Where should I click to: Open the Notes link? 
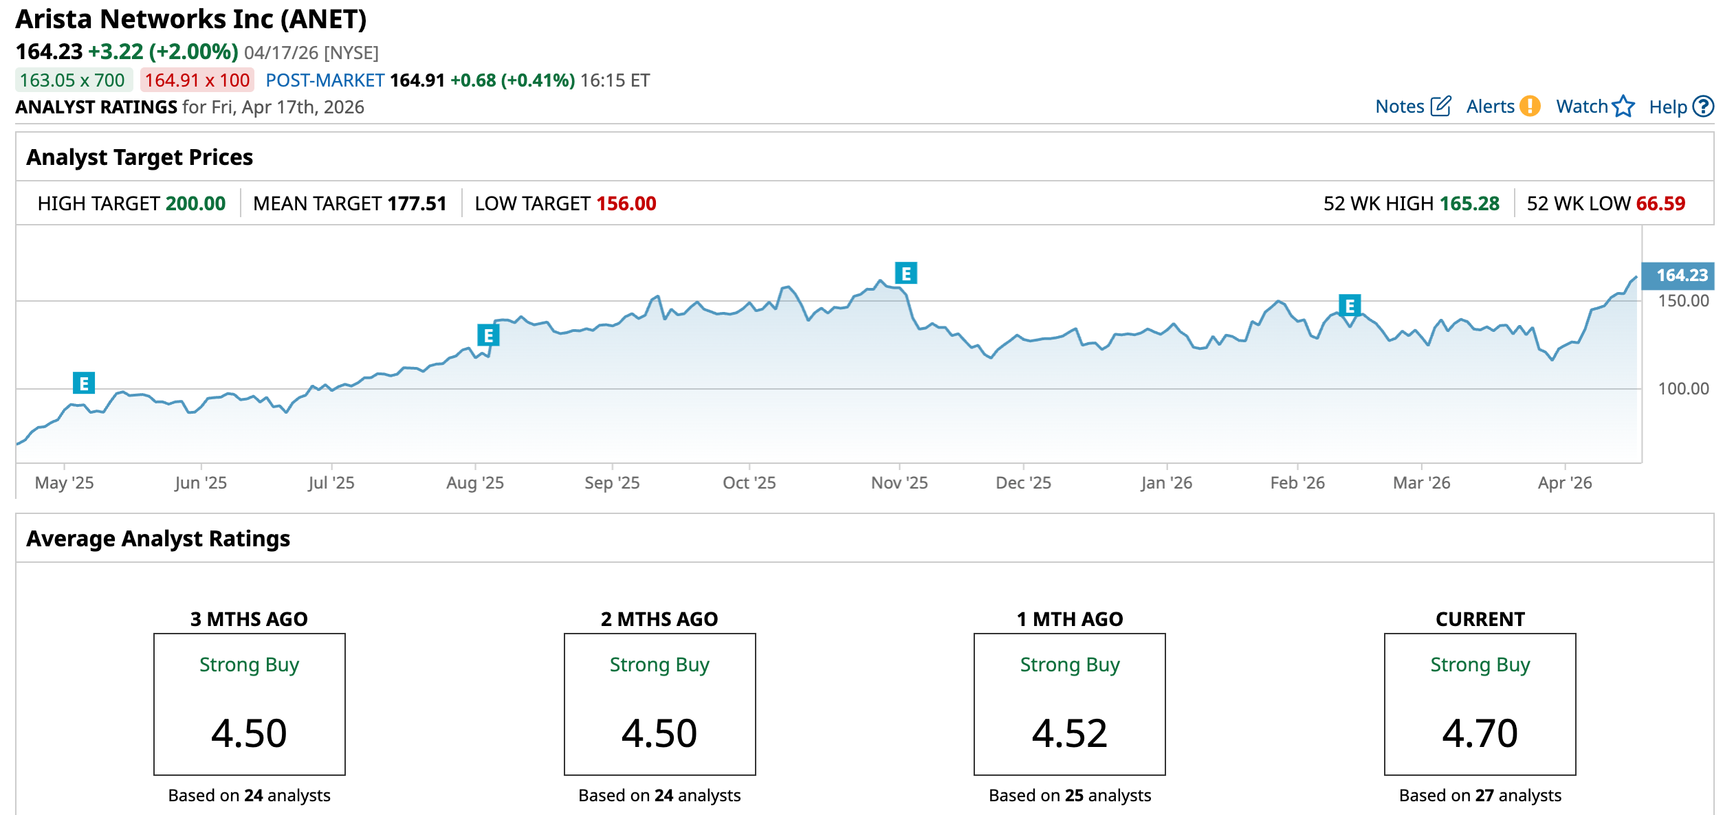1399,107
